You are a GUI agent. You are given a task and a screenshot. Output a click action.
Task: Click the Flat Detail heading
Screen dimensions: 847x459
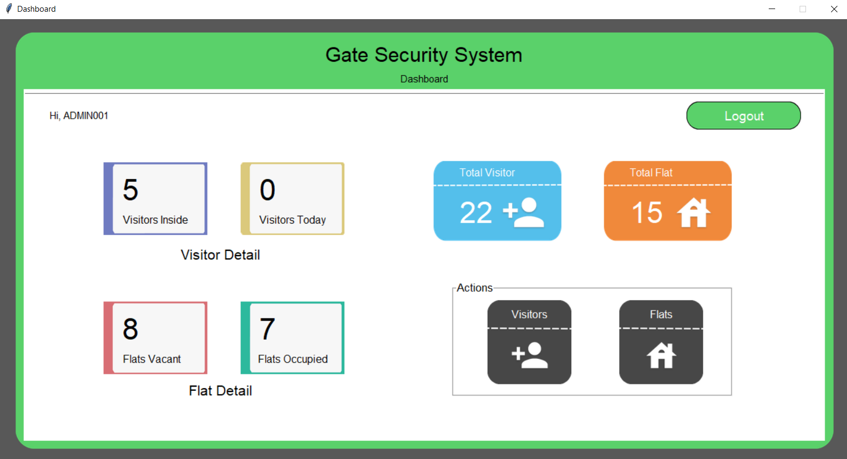click(x=220, y=391)
